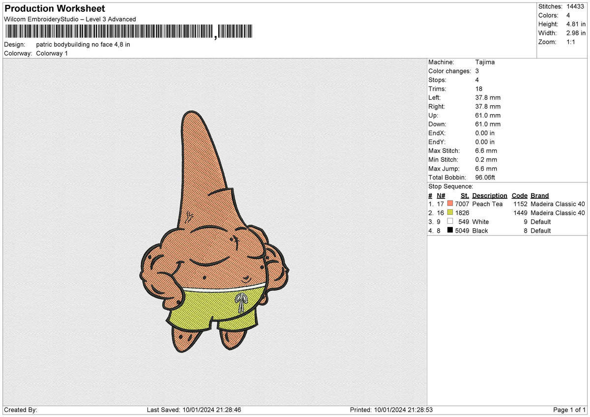Viewport: 590px width, 417px height.
Task: Select the 'Production Worksheet' title
Action: pos(55,9)
